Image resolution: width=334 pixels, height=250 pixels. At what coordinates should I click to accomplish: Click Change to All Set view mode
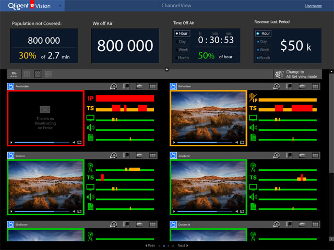[x=297, y=74]
